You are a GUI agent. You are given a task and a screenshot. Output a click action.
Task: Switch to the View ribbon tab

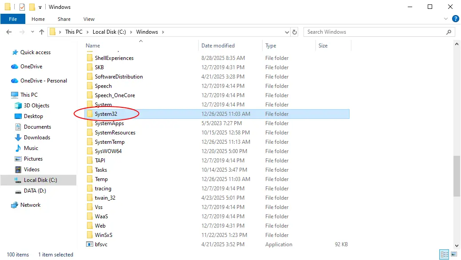coord(89,19)
